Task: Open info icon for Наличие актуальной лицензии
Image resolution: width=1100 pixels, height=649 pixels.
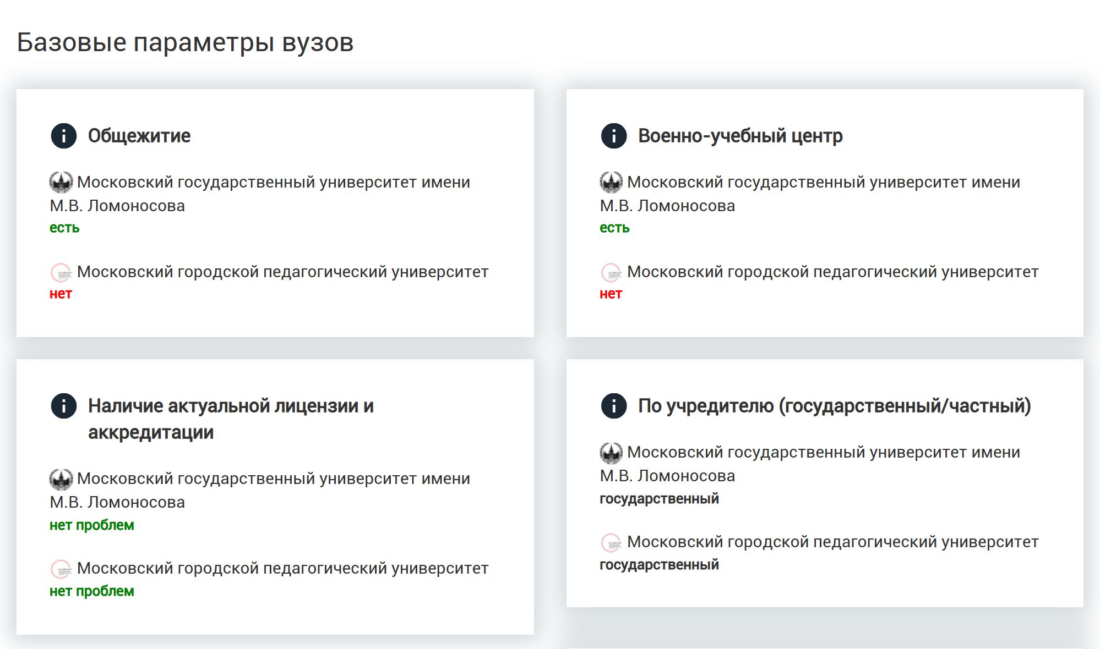Action: (64, 406)
